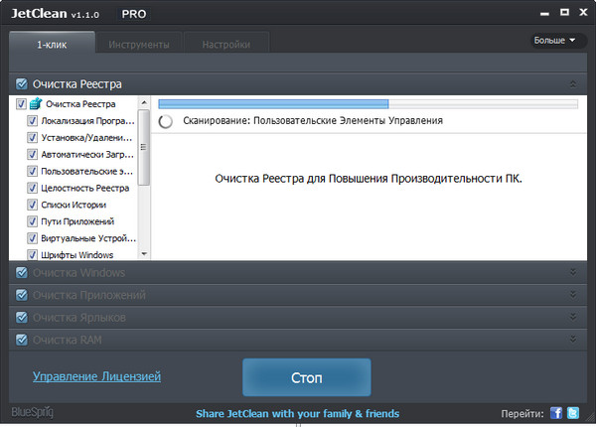Uncheck Пользовательские э... checkbox
The width and height of the screenshot is (596, 427).
click(33, 171)
